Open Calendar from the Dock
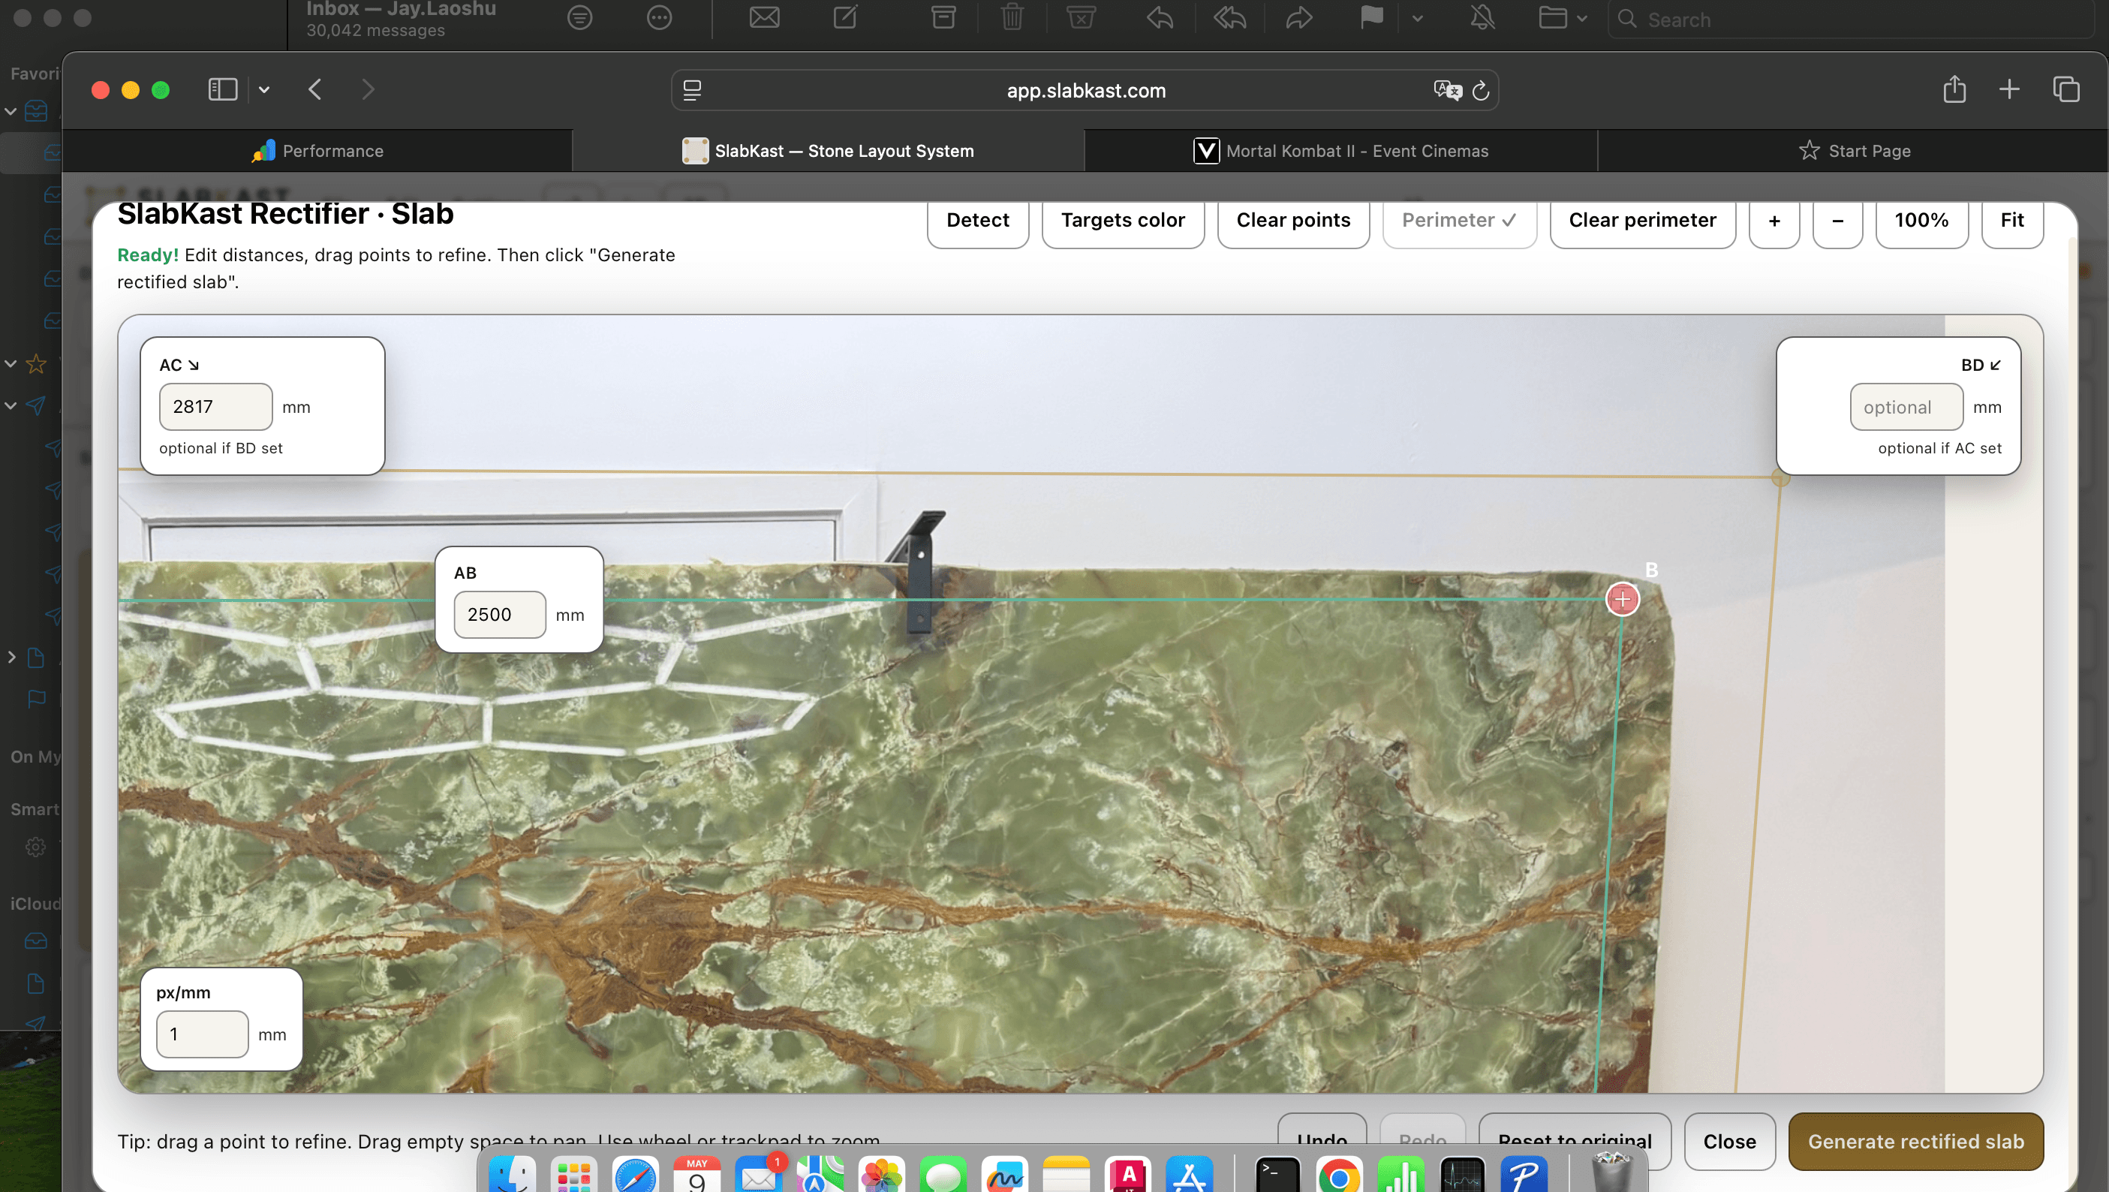Viewport: 2109px width, 1192px height. pyautogui.click(x=696, y=1175)
